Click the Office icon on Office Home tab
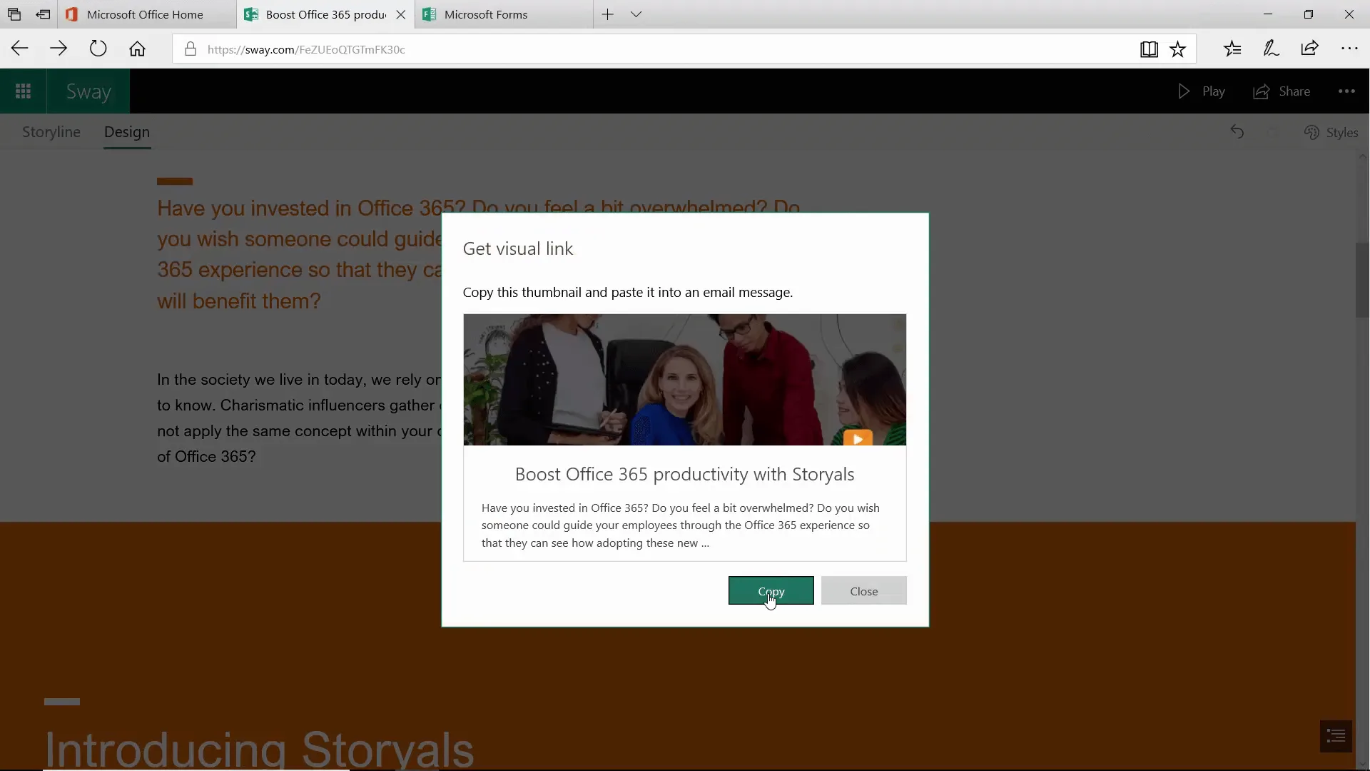This screenshot has height=771, width=1370. (71, 14)
